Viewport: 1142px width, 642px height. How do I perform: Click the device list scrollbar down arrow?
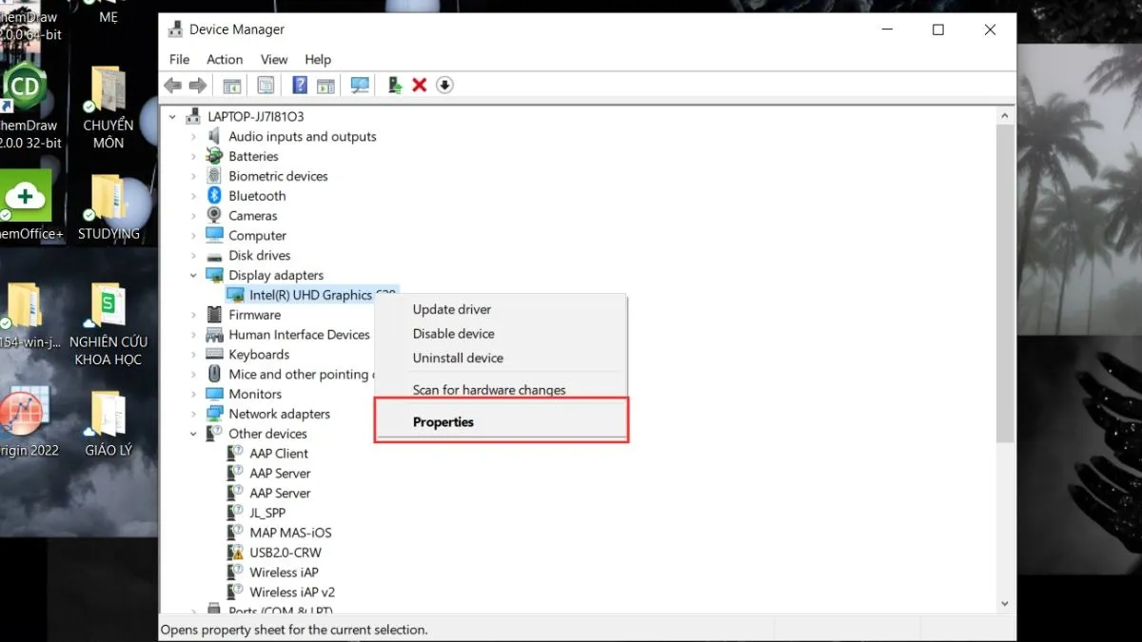coord(1005,603)
